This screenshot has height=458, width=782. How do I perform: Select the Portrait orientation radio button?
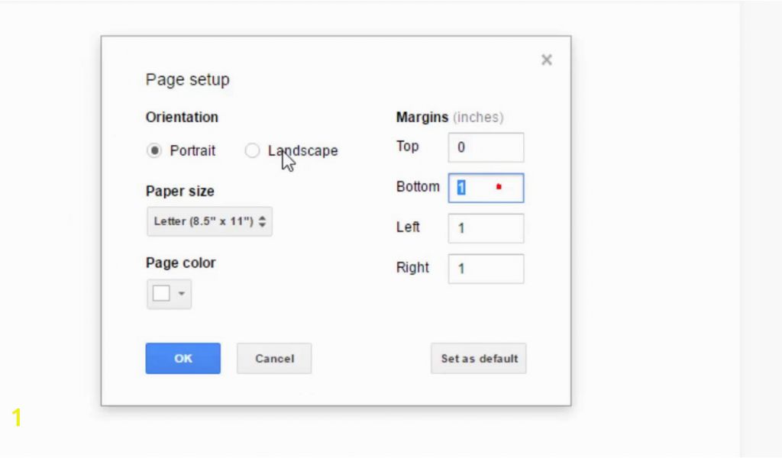[x=154, y=151]
